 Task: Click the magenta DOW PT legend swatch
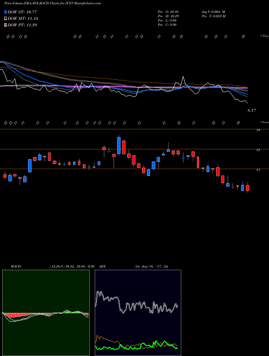[x=5, y=25]
